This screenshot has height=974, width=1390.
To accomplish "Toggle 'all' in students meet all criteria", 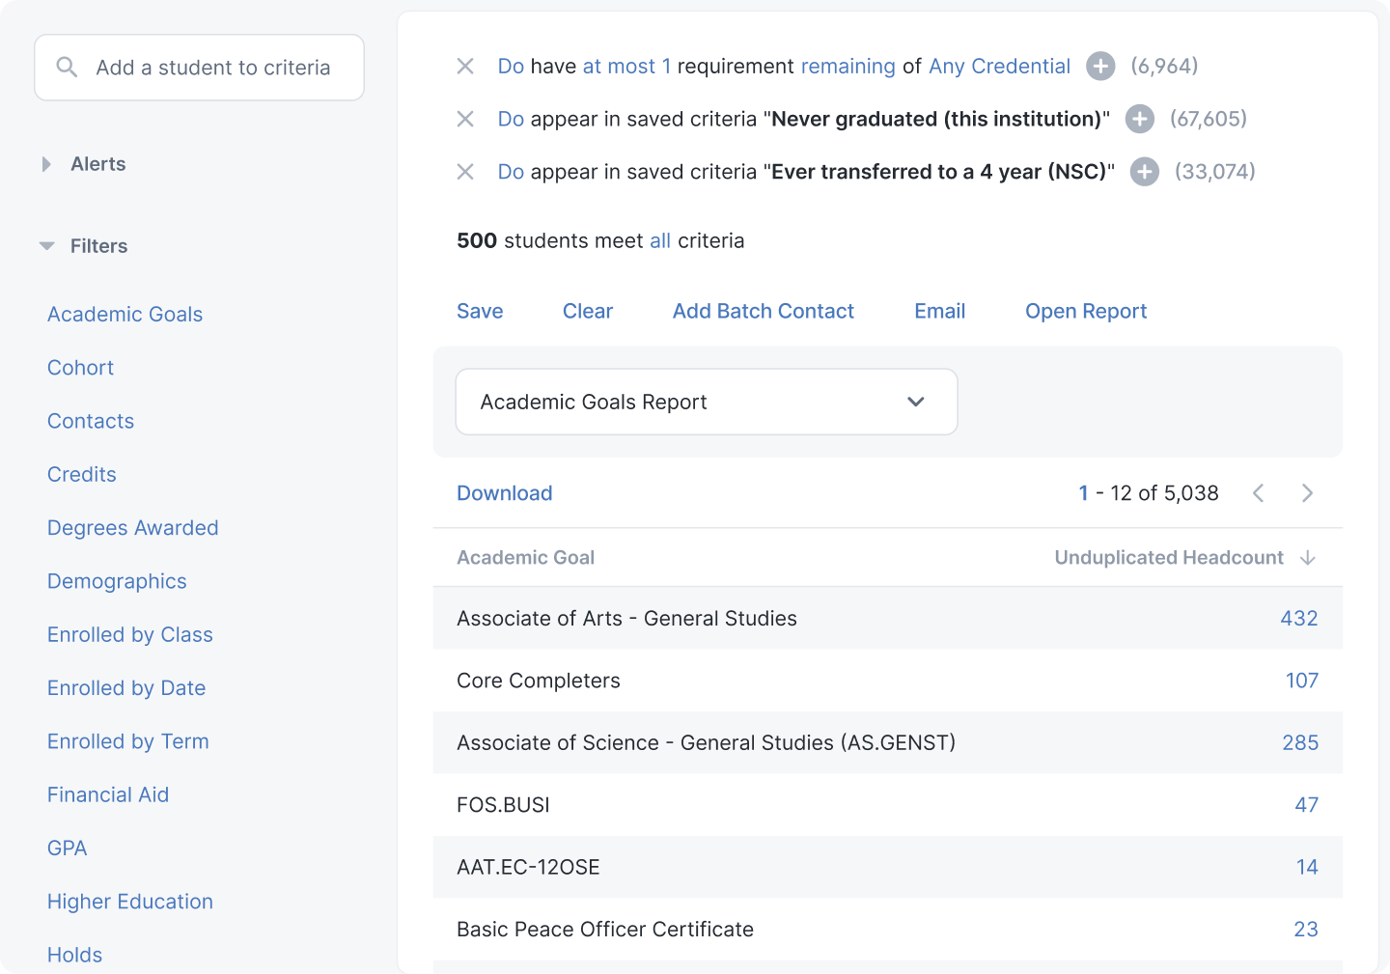I will [660, 241].
